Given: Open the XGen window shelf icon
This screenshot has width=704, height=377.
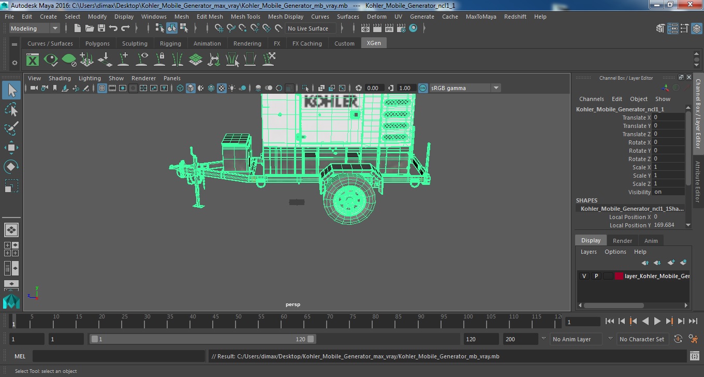Looking at the screenshot, I should click(x=33, y=60).
